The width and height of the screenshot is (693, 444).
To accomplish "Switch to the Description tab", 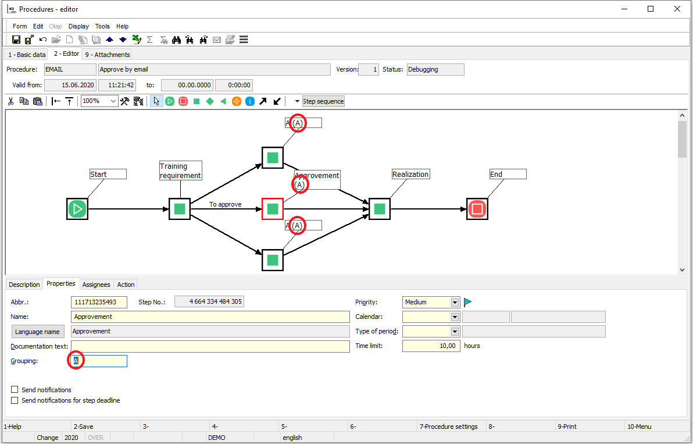I will point(24,285).
